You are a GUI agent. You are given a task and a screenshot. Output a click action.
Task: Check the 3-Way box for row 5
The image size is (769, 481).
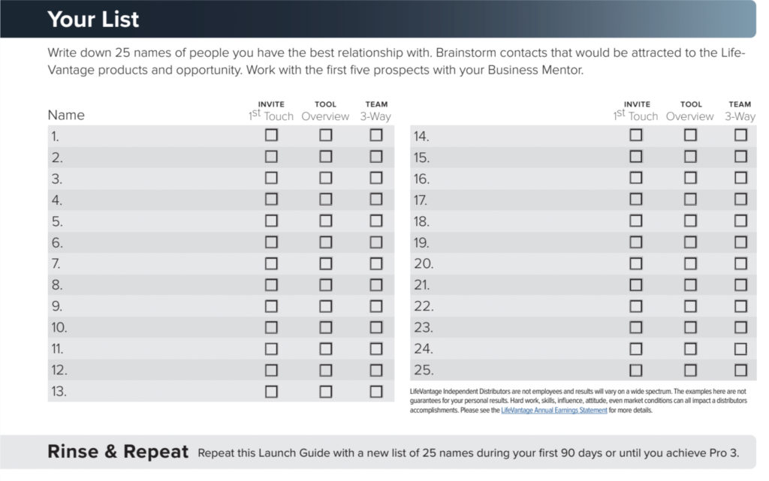(x=376, y=221)
